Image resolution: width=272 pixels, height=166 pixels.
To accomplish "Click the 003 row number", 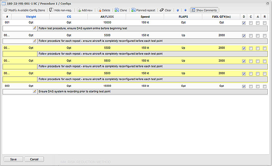I will (7, 86).
